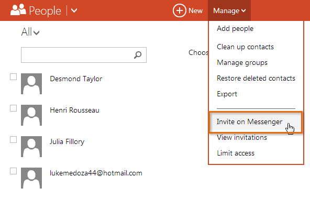Image resolution: width=310 pixels, height=199 pixels.
Task: Expand the All contacts filter dropdown
Action: click(30, 31)
